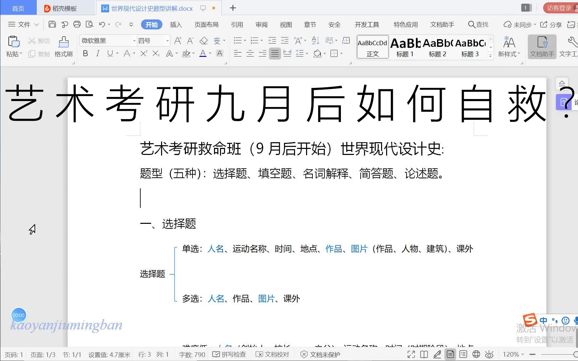The height and width of the screenshot is (361, 578).
Task: Apply subscript formatting (X₂)
Action: (x=156, y=53)
